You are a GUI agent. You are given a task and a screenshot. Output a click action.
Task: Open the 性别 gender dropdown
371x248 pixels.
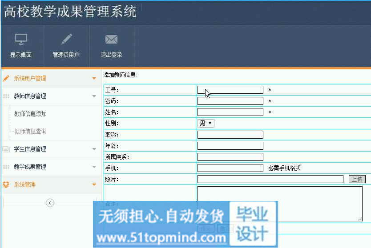click(x=206, y=123)
